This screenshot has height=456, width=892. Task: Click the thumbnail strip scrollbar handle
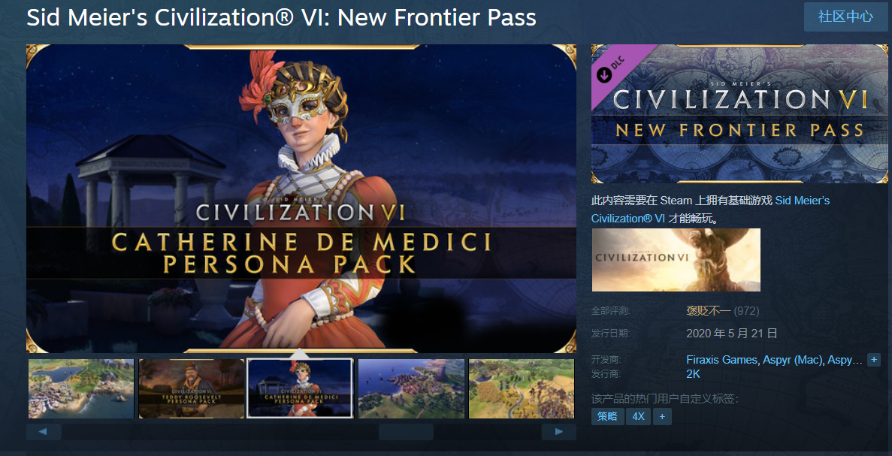pyautogui.click(x=407, y=431)
